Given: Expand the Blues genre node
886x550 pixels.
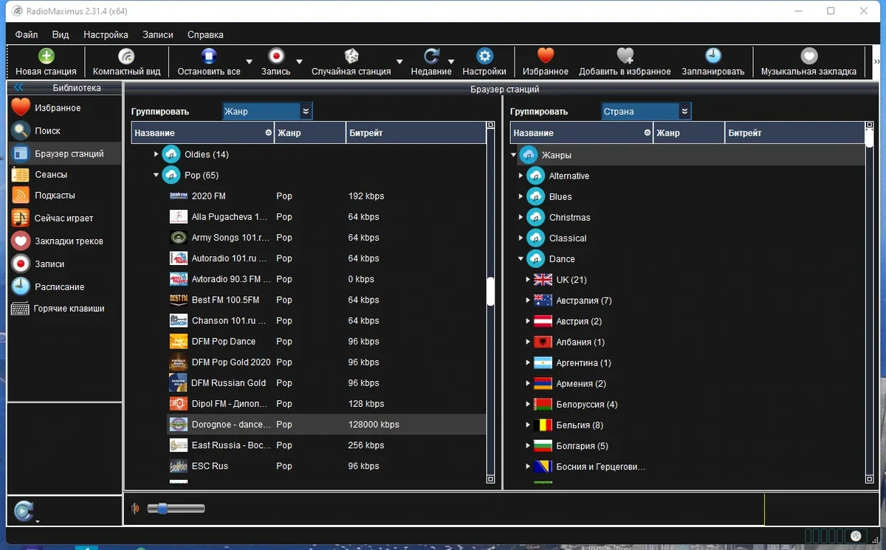Looking at the screenshot, I should pyautogui.click(x=521, y=196).
